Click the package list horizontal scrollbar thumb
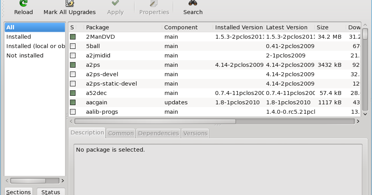This screenshot has width=372, height=195. pos(155,121)
